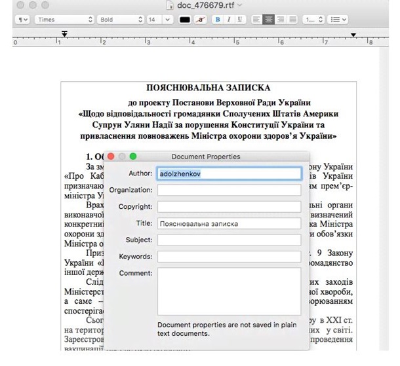Justify the text alignment
Screen dimensions: 400x366
[292, 20]
